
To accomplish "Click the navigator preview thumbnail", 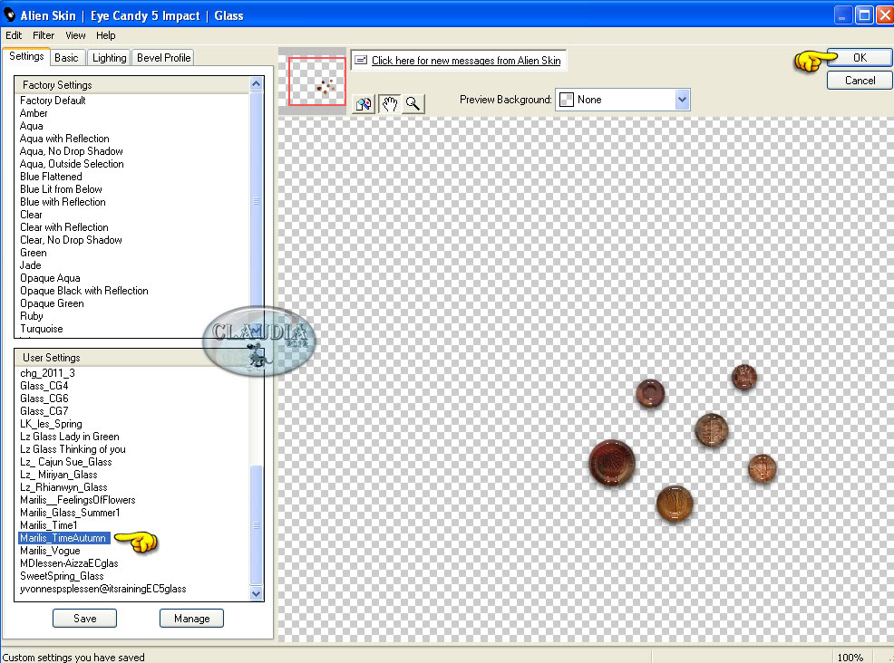I will (x=317, y=81).
